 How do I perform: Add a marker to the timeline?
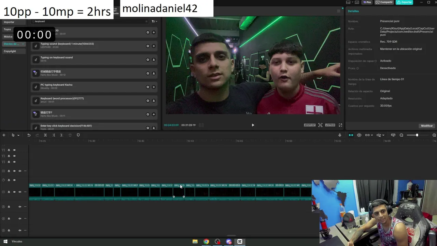78,135
